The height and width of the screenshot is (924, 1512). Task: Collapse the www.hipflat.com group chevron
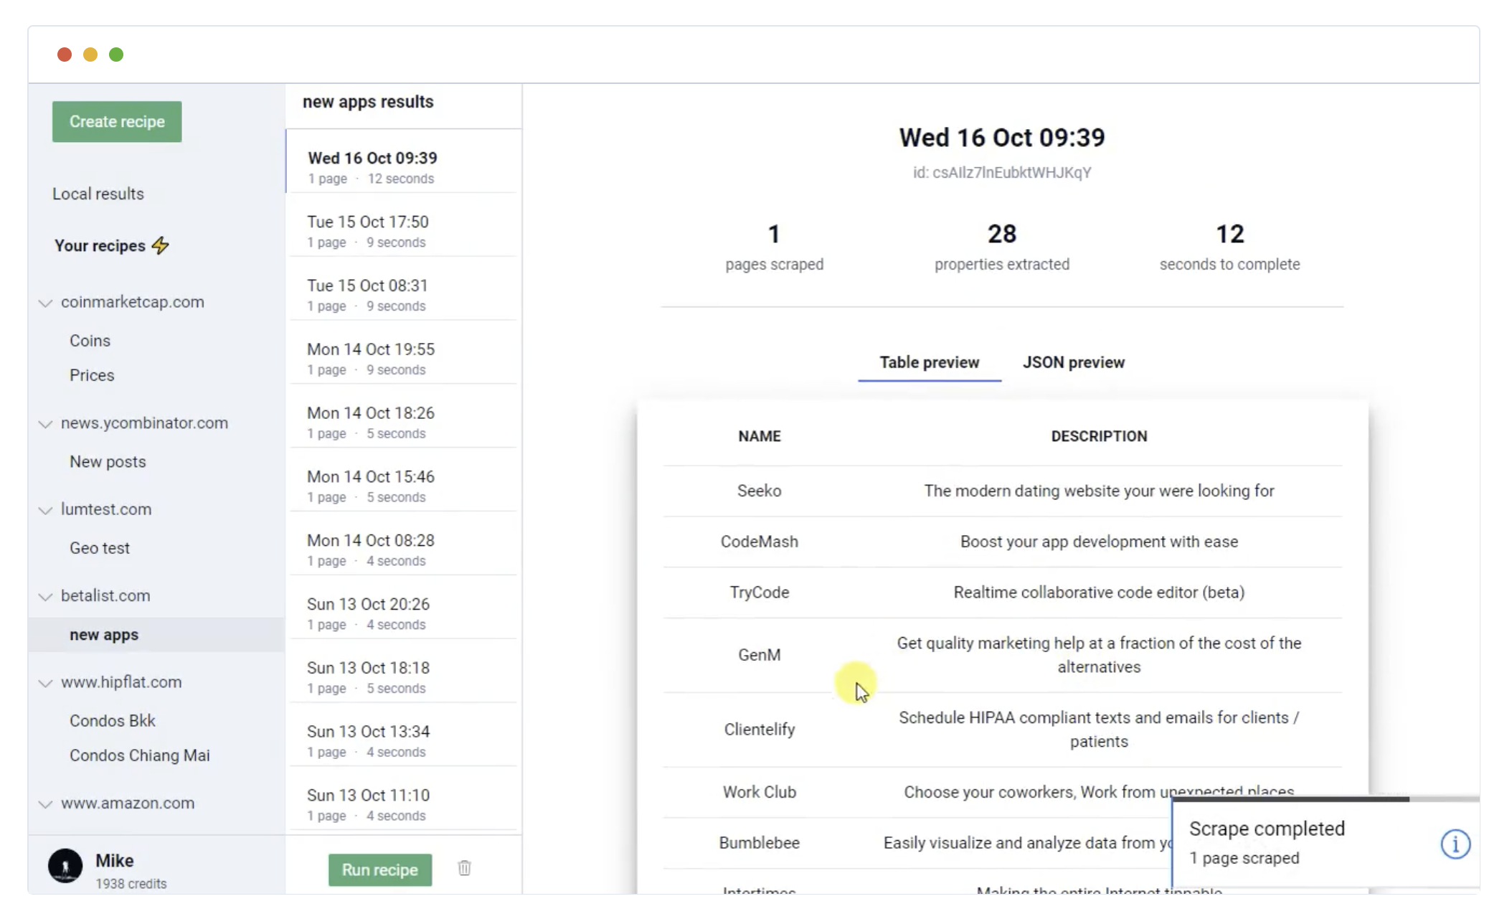click(x=45, y=683)
